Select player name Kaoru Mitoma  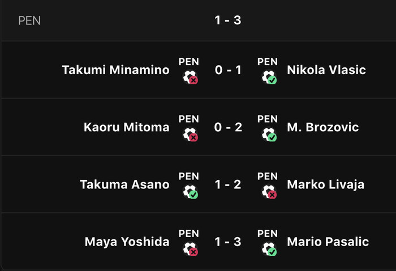point(127,127)
